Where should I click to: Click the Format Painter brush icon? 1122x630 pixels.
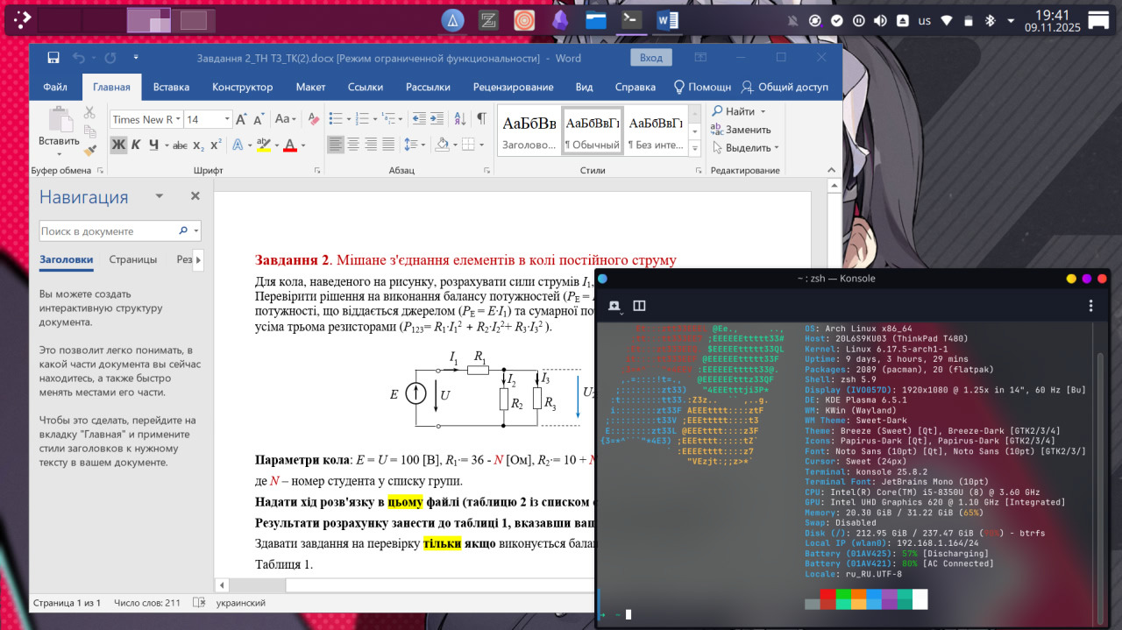[89, 151]
